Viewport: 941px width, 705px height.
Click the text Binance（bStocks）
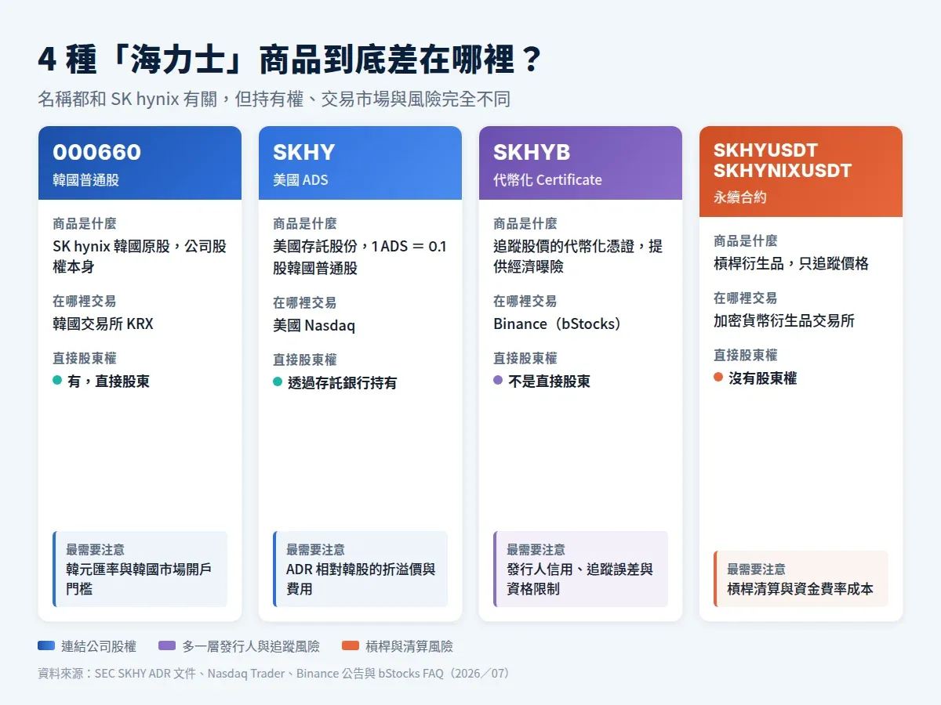pyautogui.click(x=558, y=324)
